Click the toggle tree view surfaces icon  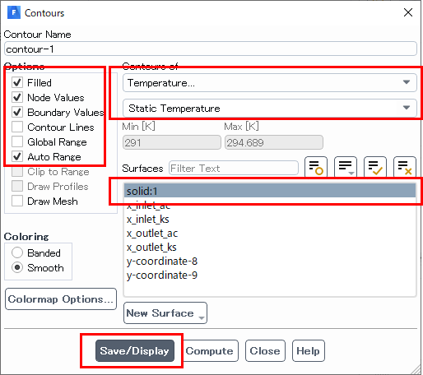(316, 167)
